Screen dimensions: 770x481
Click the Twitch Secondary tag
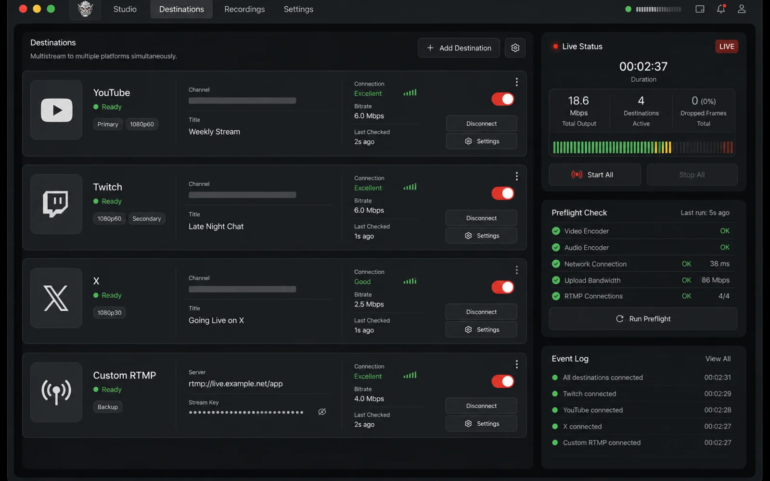pos(147,219)
